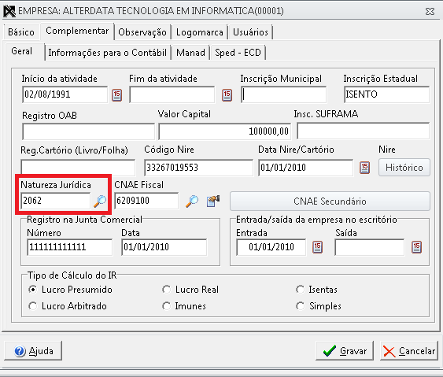Image resolution: width=443 pixels, height=377 pixels.
Task: Open calendar for Entrada date
Action: tap(318, 247)
